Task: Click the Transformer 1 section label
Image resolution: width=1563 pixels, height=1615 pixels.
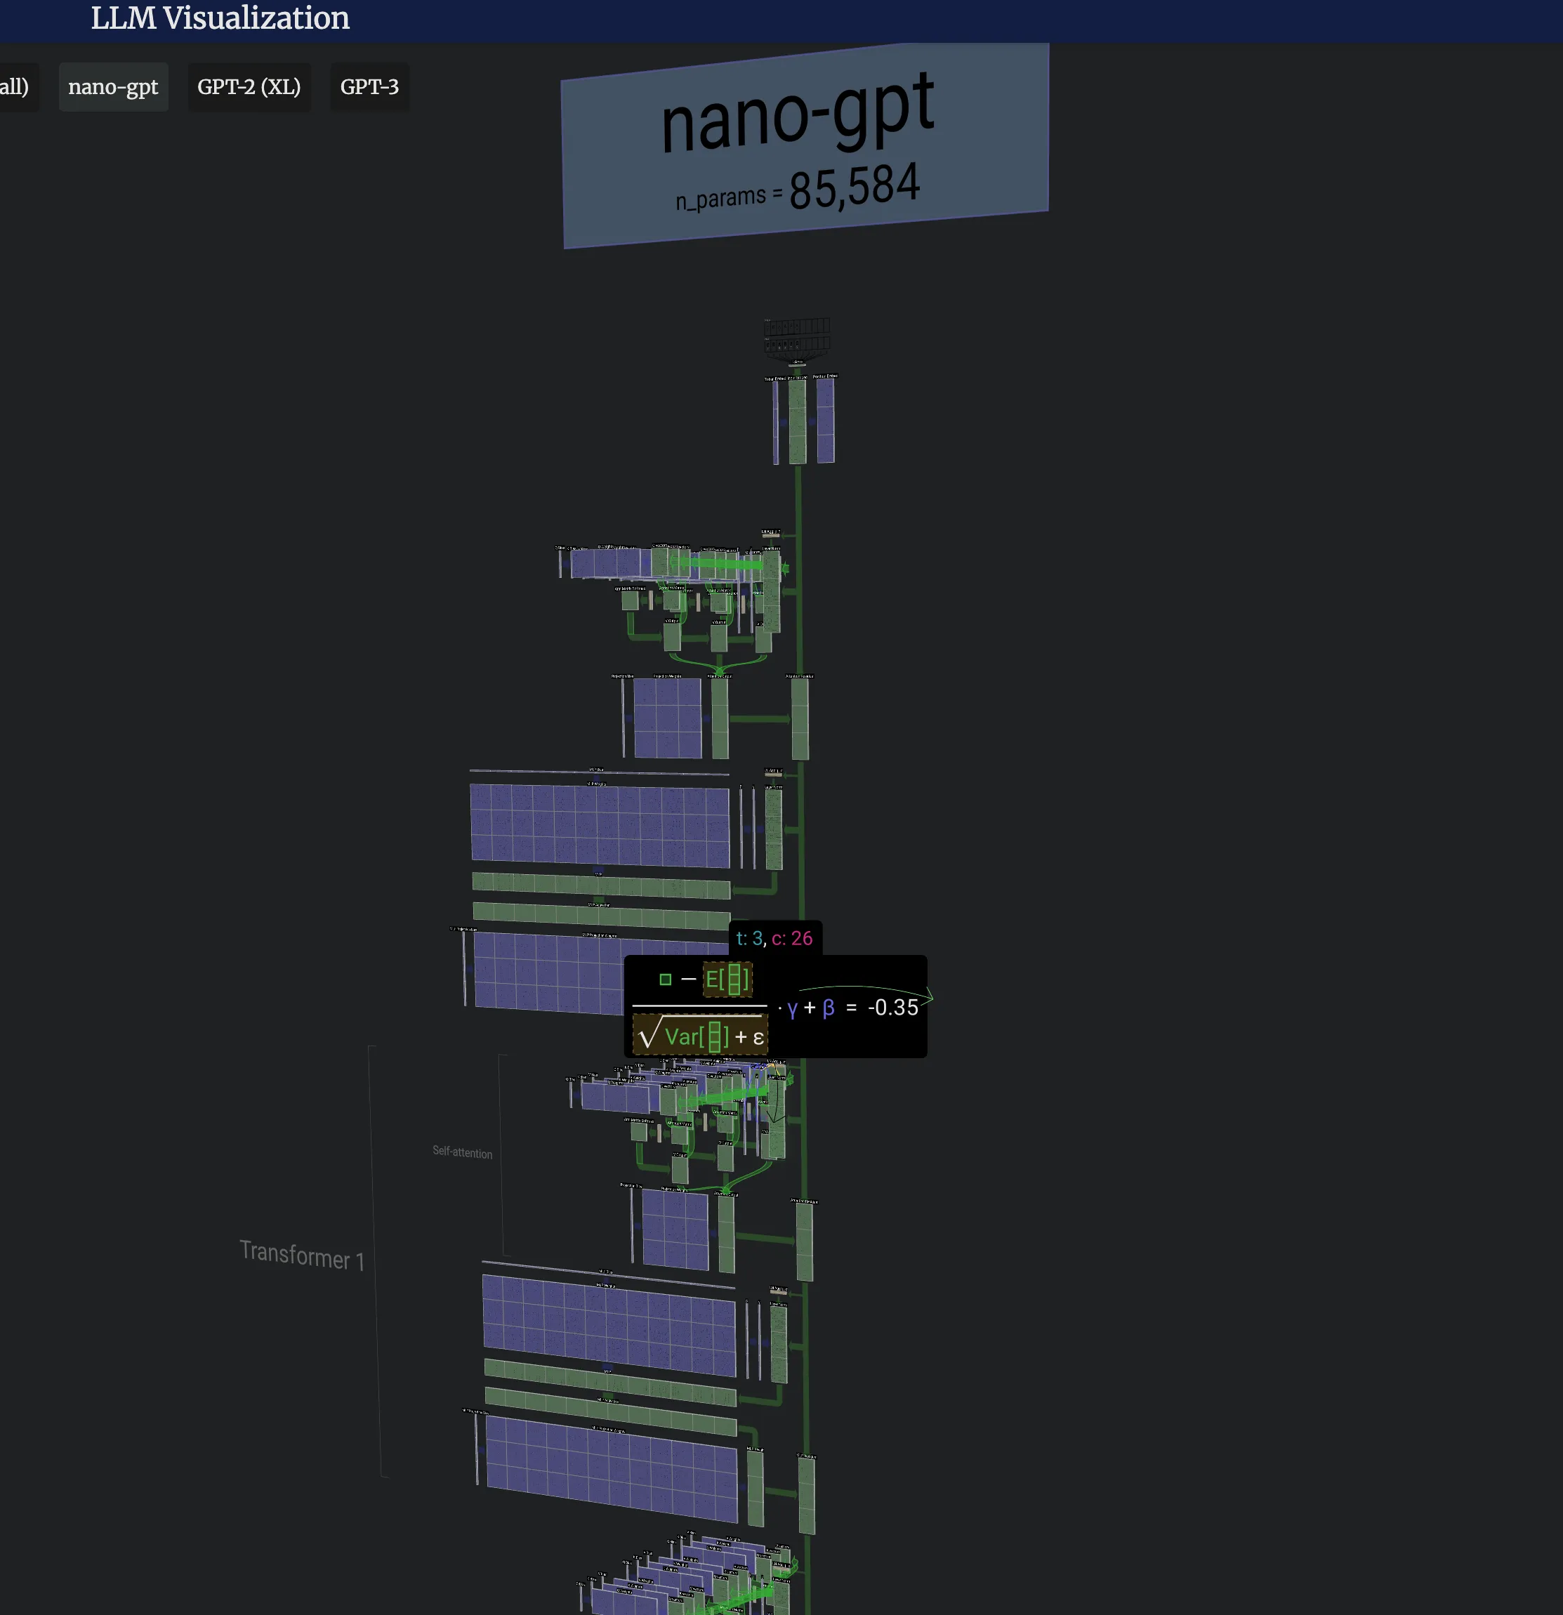Action: 301,1255
